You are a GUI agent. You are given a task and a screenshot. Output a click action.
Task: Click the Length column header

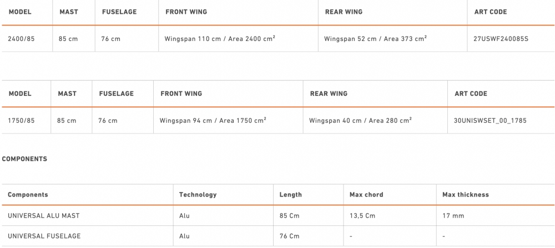pyautogui.click(x=291, y=195)
